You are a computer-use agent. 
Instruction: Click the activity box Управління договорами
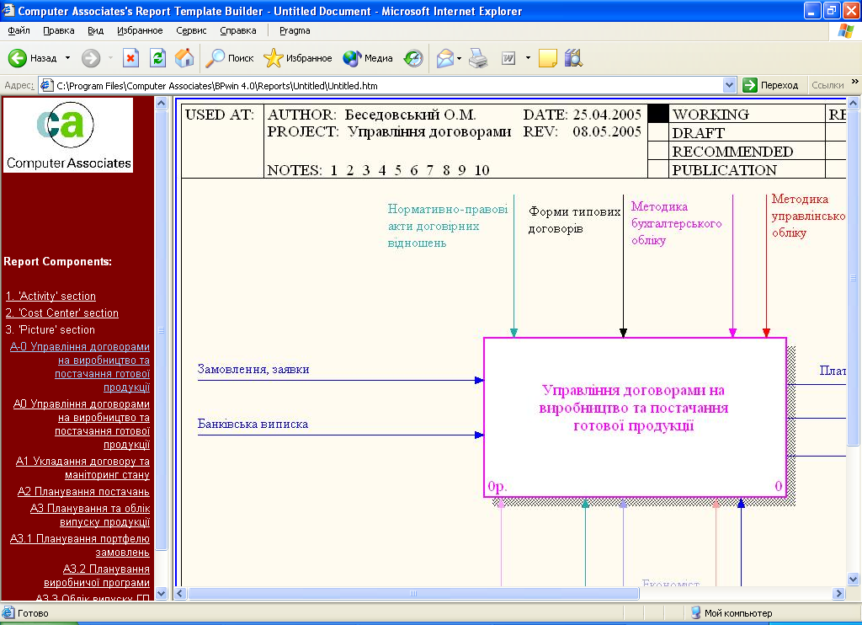point(635,417)
